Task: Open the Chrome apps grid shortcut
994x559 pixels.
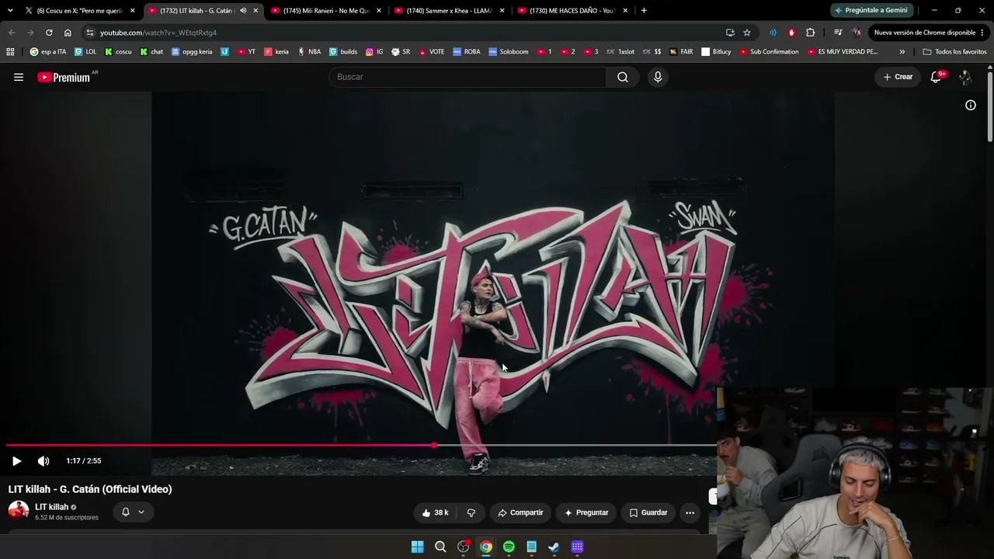Action: click(x=10, y=52)
